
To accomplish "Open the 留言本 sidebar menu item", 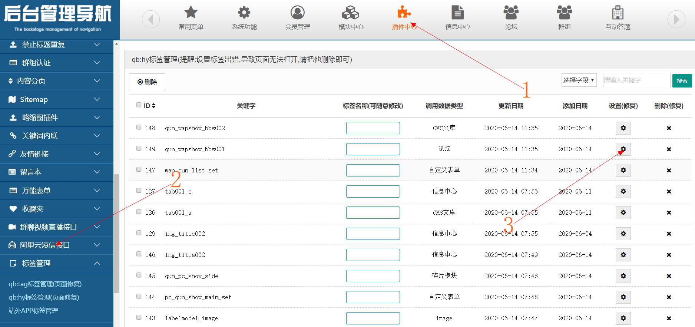I will pyautogui.click(x=56, y=172).
